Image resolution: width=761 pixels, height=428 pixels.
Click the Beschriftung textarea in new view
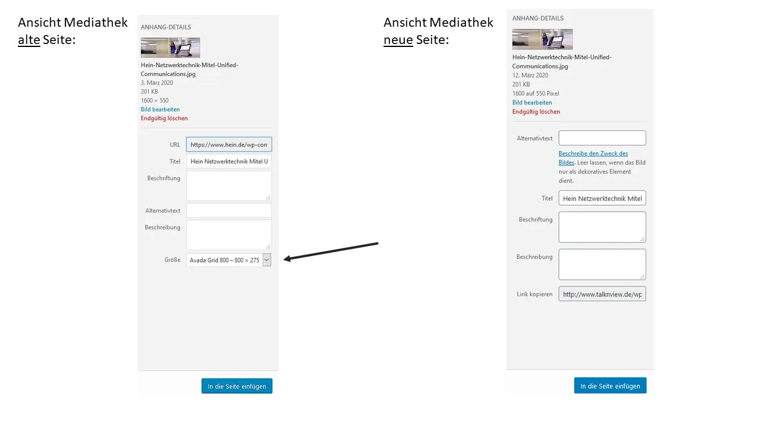pyautogui.click(x=602, y=227)
